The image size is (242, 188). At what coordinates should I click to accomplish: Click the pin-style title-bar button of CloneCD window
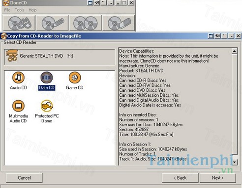pos(97,2)
